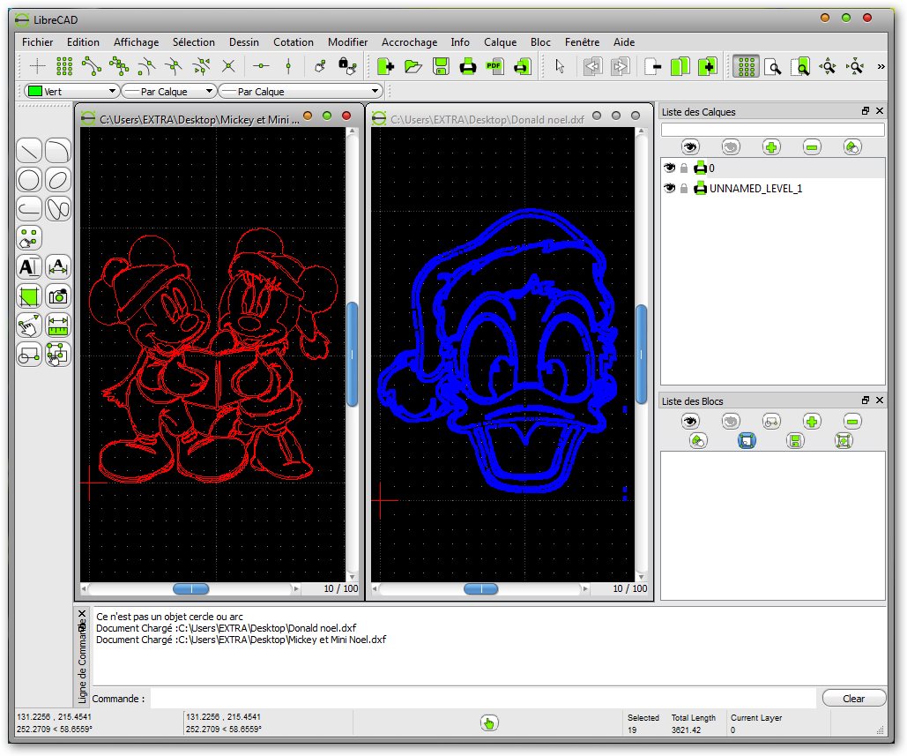Select the Ellipse drawing tool
The image size is (907, 756).
pyautogui.click(x=58, y=180)
